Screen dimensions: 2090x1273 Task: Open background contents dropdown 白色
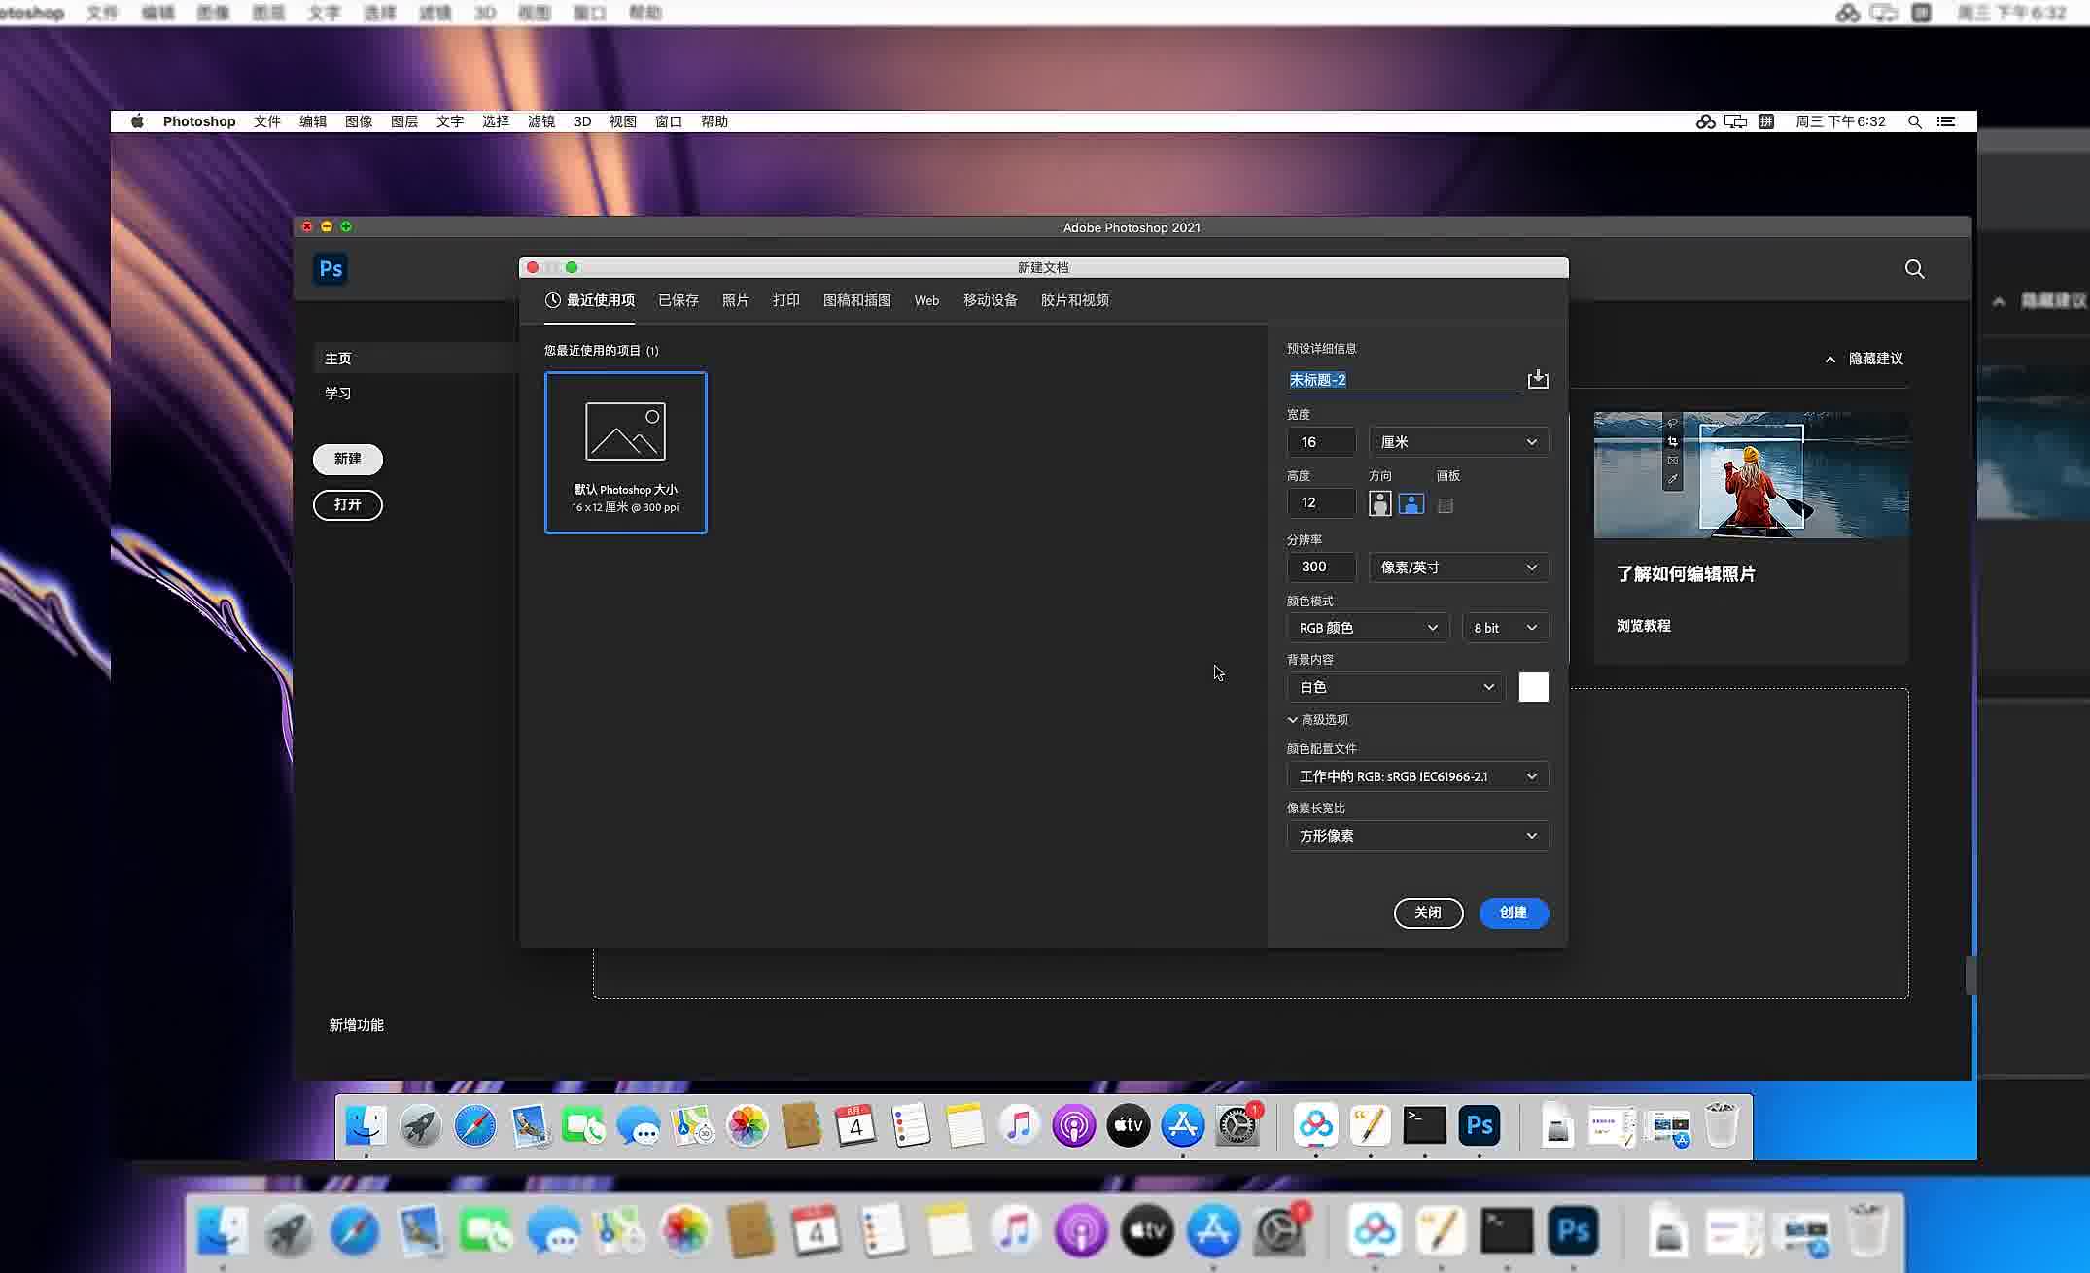click(x=1396, y=687)
